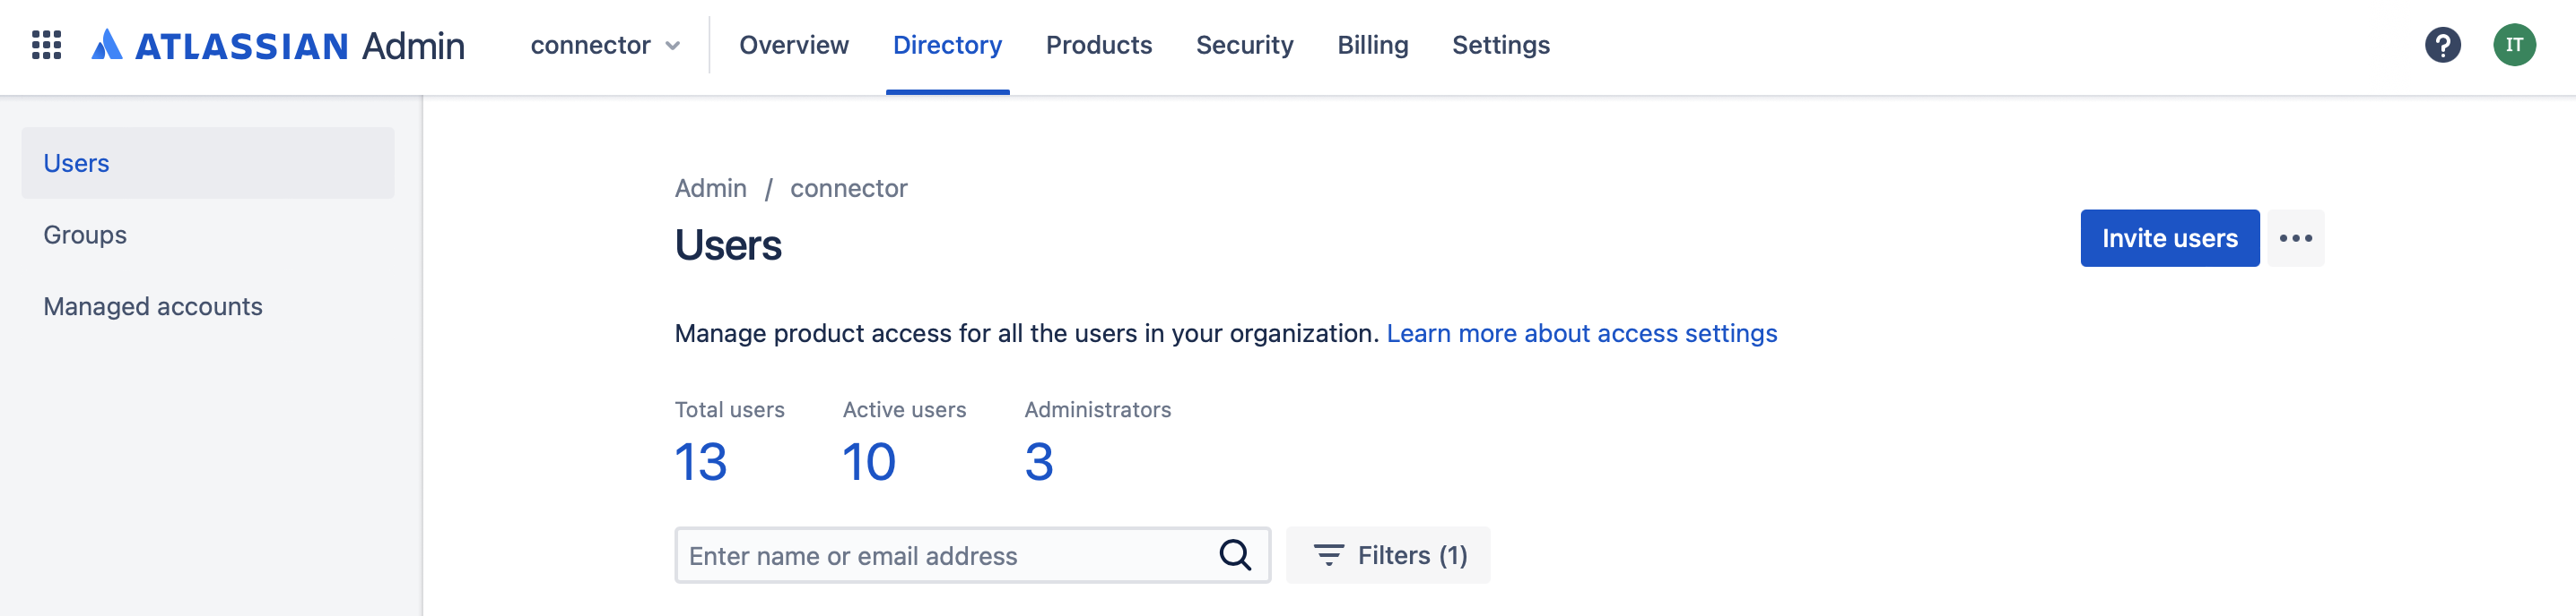Click the Administrators count 3

(x=1039, y=462)
